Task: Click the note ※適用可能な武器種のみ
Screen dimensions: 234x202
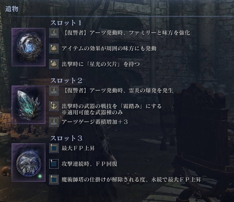Action: click(92, 112)
